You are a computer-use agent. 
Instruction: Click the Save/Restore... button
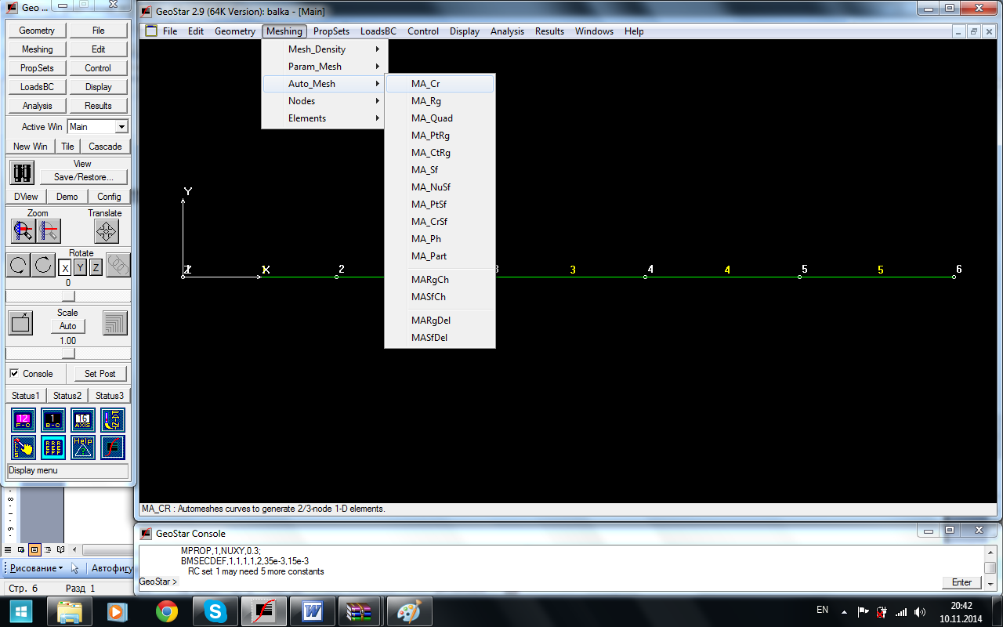point(83,177)
